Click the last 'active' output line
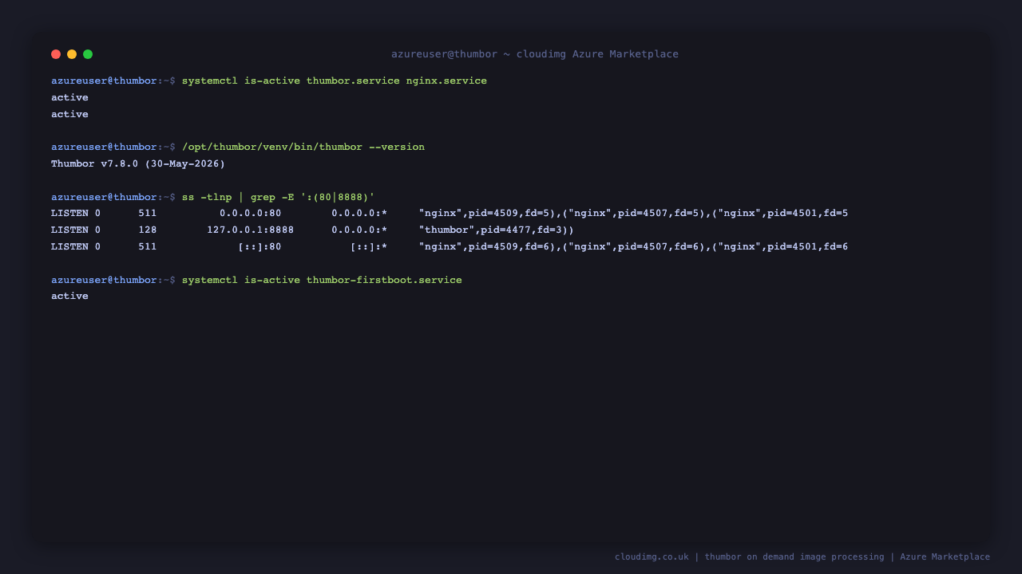Image resolution: width=1022 pixels, height=574 pixels. 69,297
